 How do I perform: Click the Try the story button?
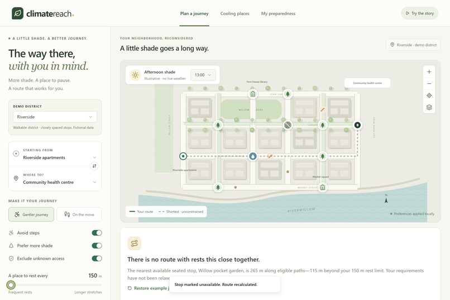(x=420, y=13)
